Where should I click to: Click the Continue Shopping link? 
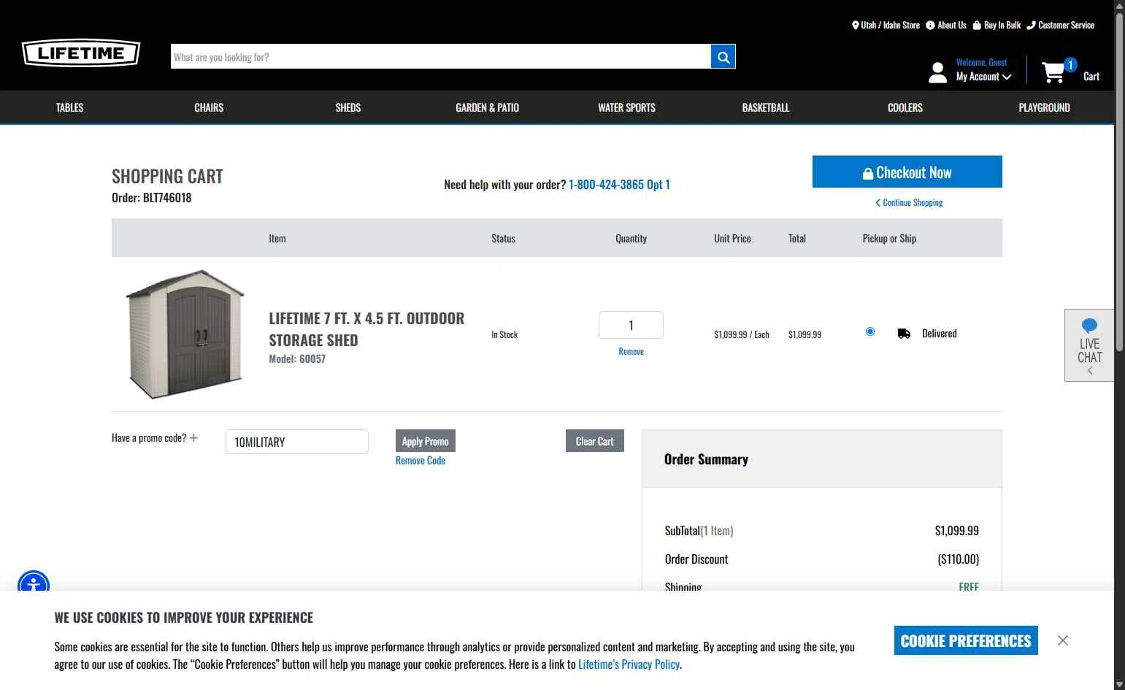(909, 202)
